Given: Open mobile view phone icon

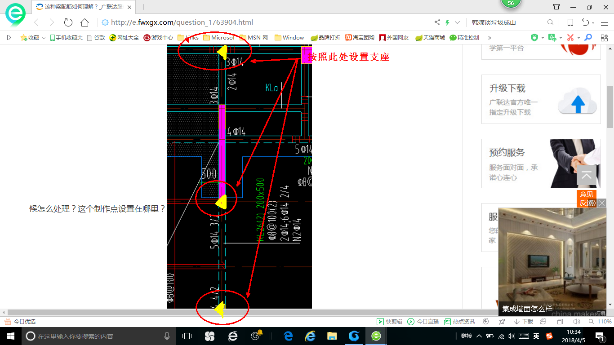Looking at the screenshot, I should pos(570,22).
